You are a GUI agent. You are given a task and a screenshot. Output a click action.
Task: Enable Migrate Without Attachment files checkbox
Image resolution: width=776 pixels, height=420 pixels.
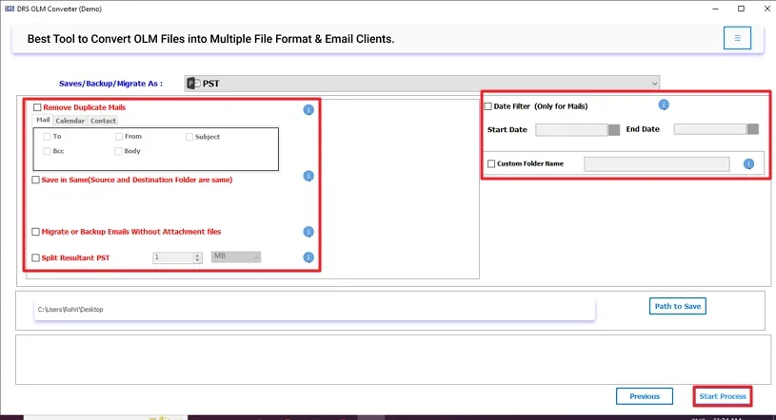(x=35, y=232)
